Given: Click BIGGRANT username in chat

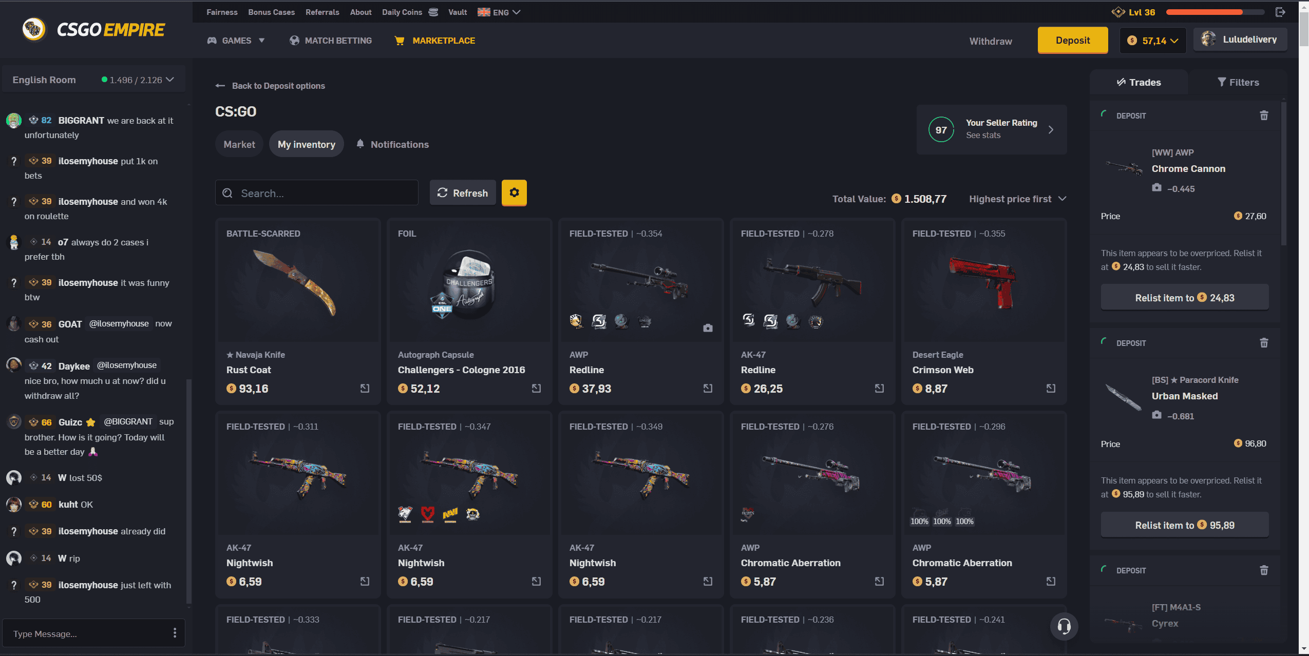Looking at the screenshot, I should pos(81,121).
